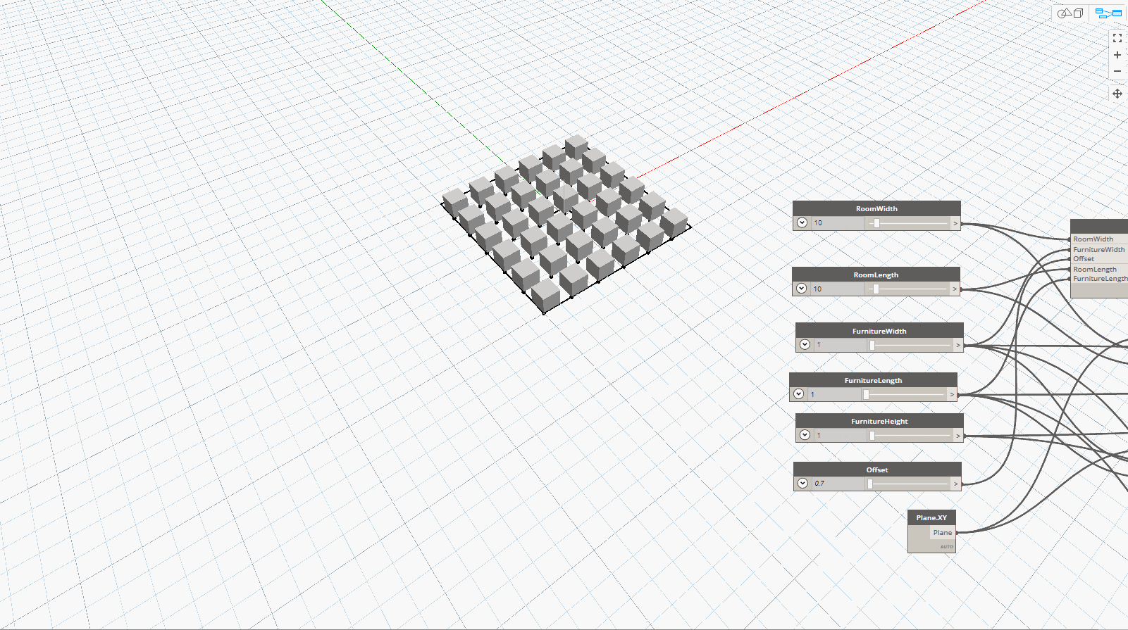The height and width of the screenshot is (630, 1128).
Task: Select the RoomWidth node title bar
Action: [x=876, y=208]
